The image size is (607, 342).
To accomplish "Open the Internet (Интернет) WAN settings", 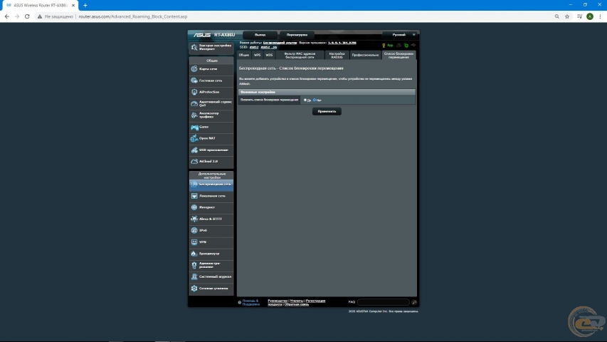I will click(211, 207).
